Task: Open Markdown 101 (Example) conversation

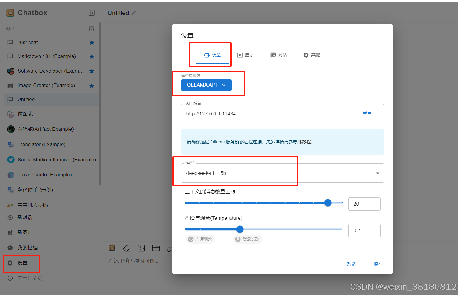Action: (51, 56)
